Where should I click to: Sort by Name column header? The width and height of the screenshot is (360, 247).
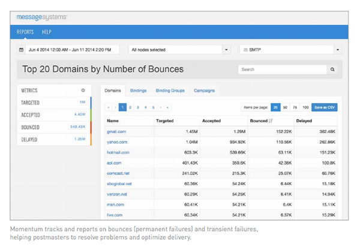pyautogui.click(x=113, y=121)
